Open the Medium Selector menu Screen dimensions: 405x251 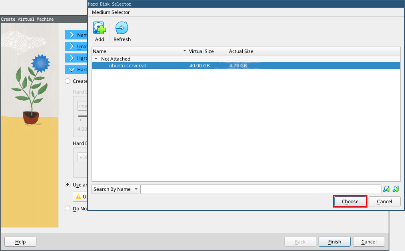pyautogui.click(x=111, y=12)
